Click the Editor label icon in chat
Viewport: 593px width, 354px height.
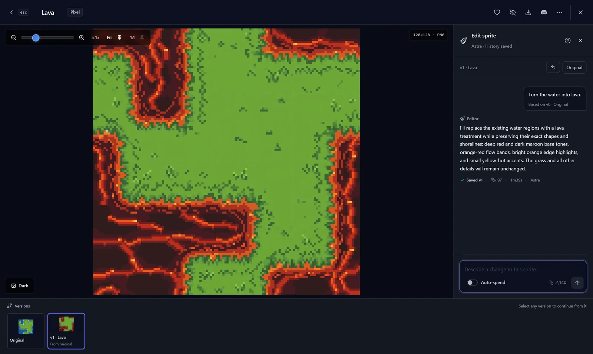[462, 119]
